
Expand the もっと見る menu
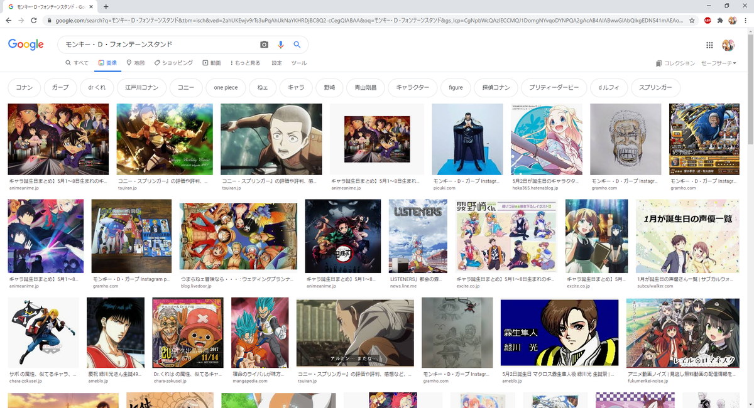point(245,63)
